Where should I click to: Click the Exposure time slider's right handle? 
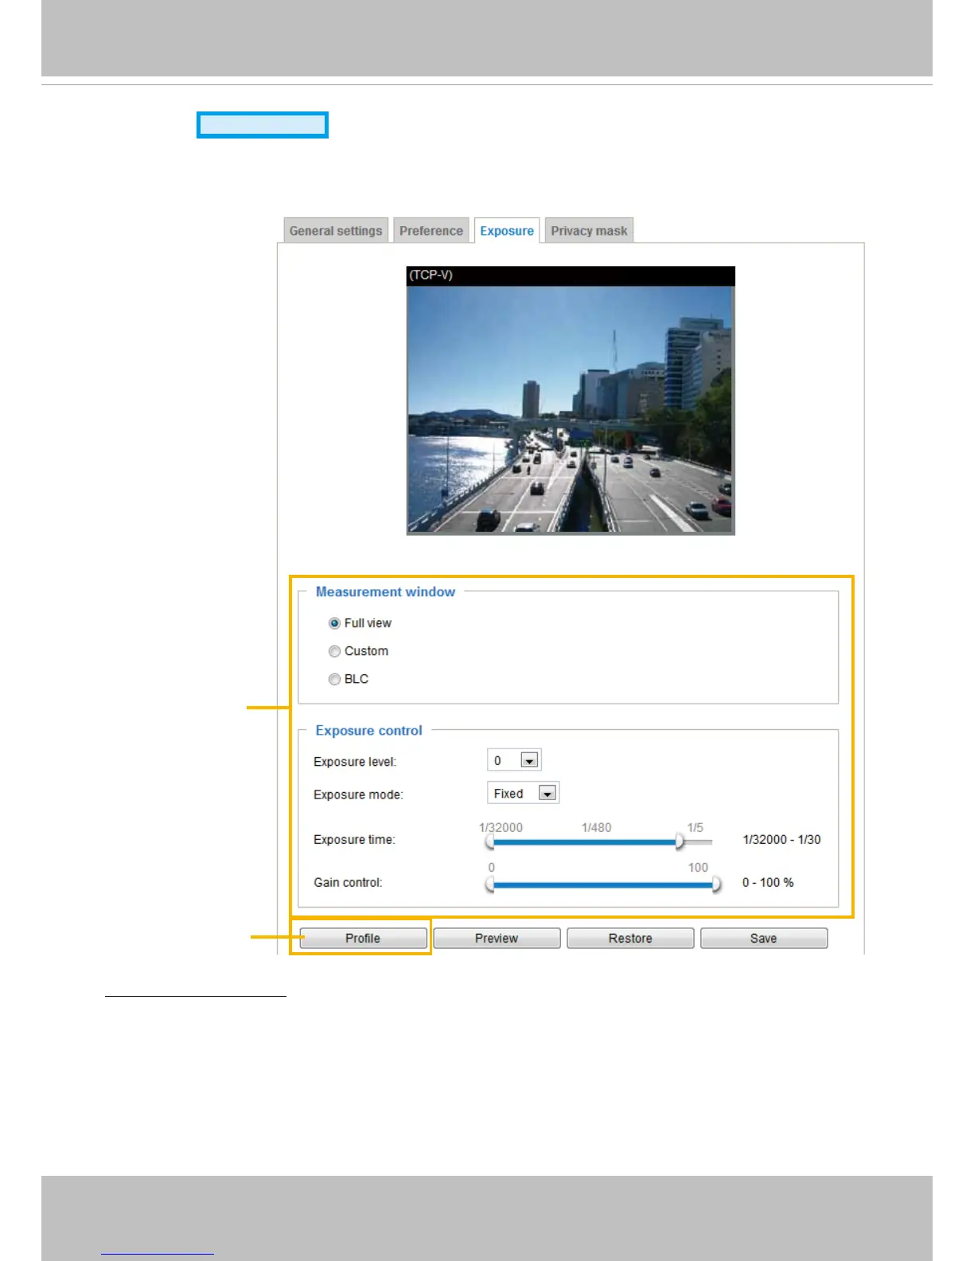680,841
